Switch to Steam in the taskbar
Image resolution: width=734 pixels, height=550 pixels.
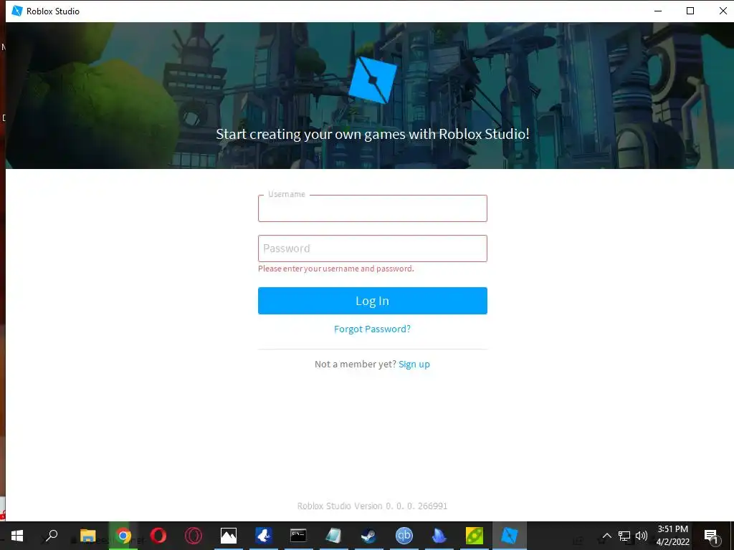(369, 536)
